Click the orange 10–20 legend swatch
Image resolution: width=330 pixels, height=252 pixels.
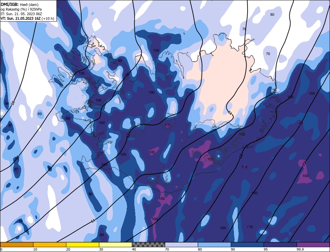(50, 245)
